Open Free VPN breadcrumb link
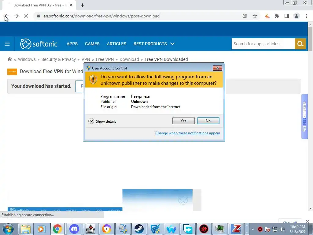This screenshot has width=313, height=235. click(105, 59)
